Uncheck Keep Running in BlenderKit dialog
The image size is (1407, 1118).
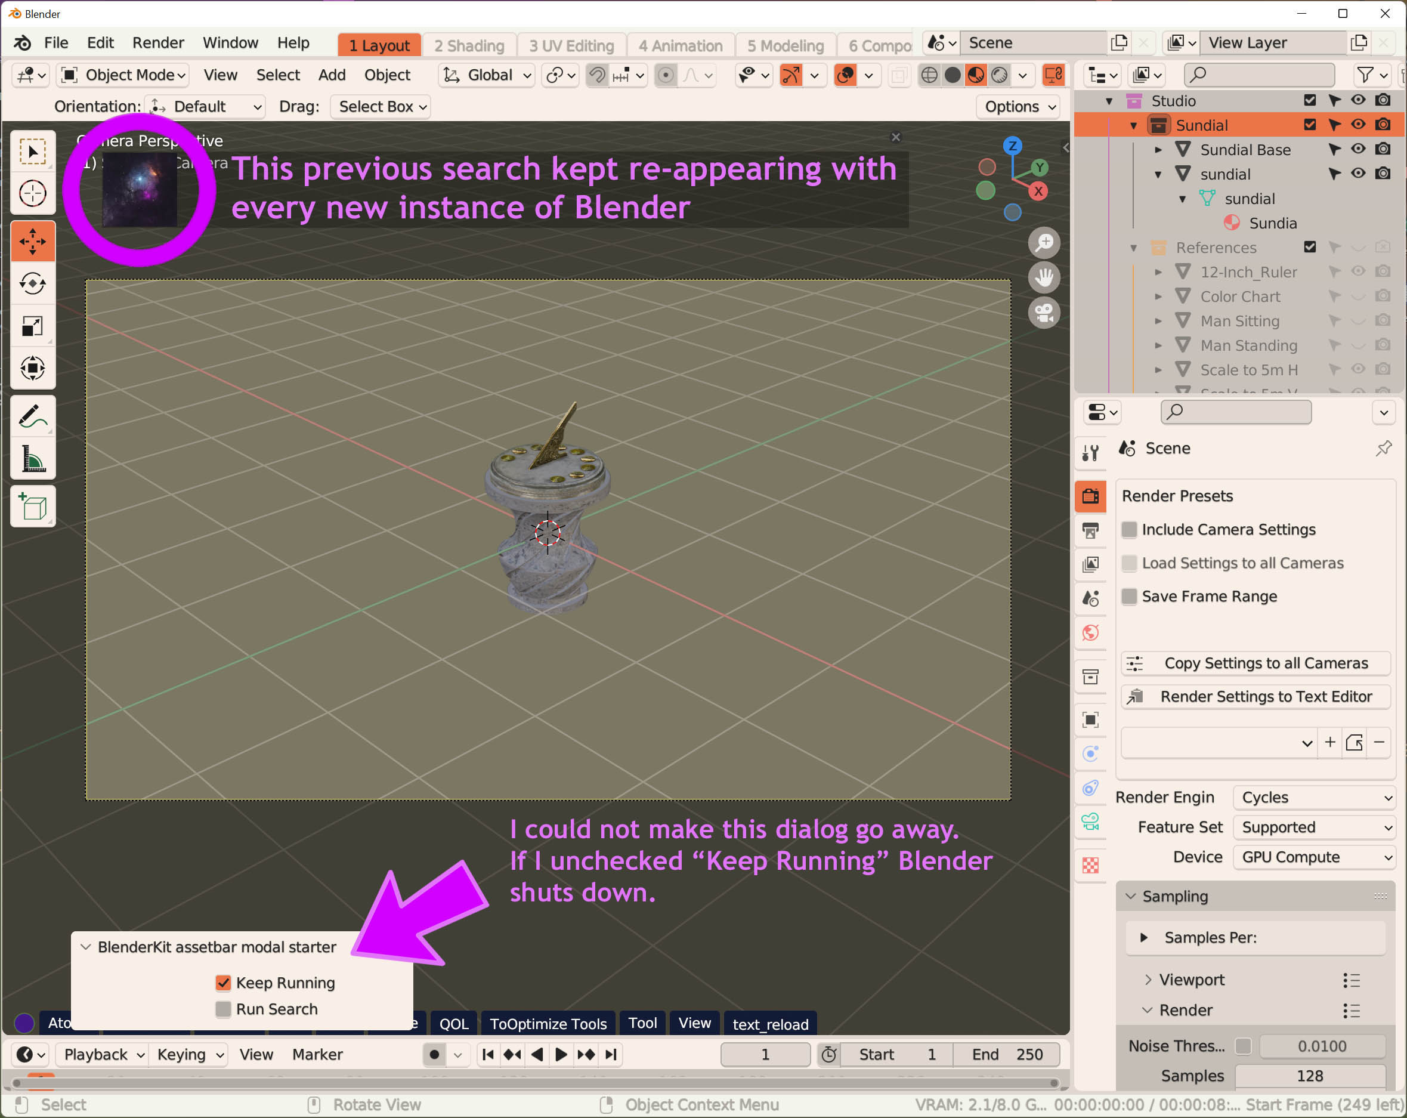[x=224, y=982]
